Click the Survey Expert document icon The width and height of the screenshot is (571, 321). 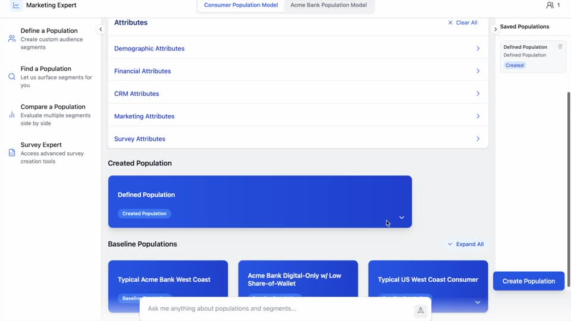click(x=12, y=153)
